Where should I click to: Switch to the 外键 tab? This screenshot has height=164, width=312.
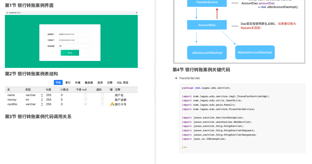[x=77, y=83]
